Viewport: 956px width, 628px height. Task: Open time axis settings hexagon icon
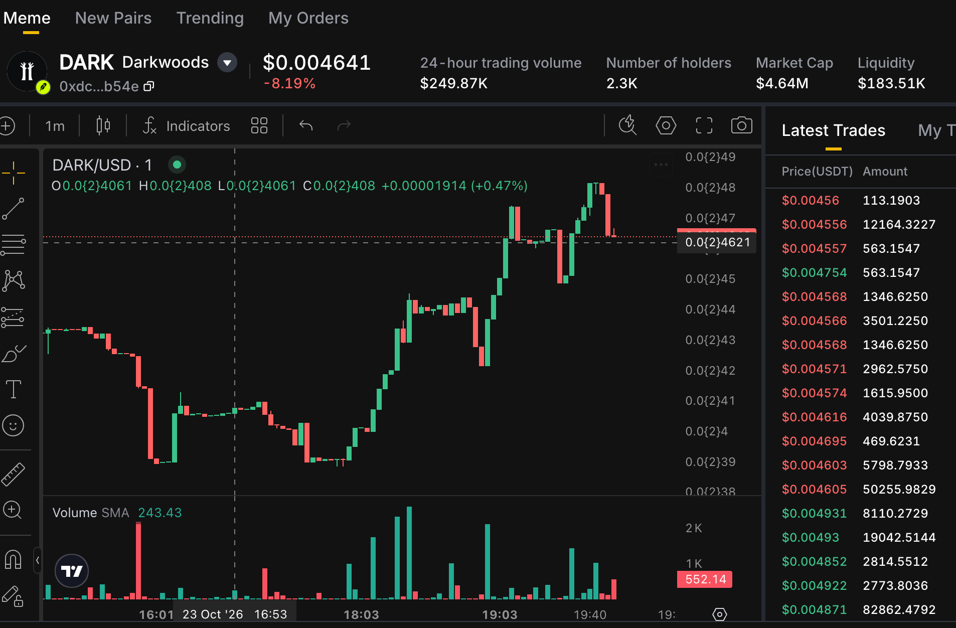[720, 614]
